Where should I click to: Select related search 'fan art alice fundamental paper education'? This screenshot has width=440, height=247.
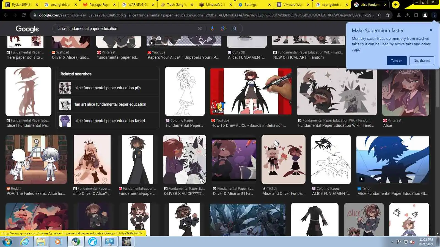tap(108, 104)
